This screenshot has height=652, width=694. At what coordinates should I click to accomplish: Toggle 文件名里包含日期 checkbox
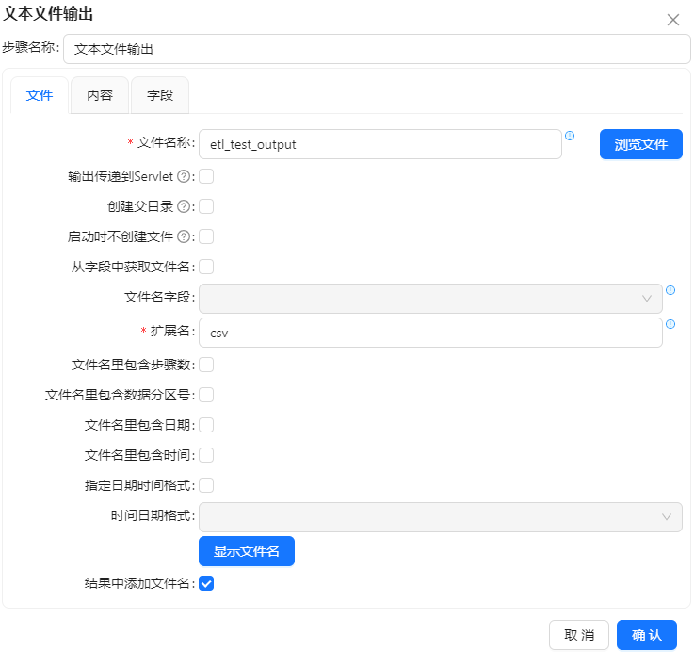(x=206, y=425)
